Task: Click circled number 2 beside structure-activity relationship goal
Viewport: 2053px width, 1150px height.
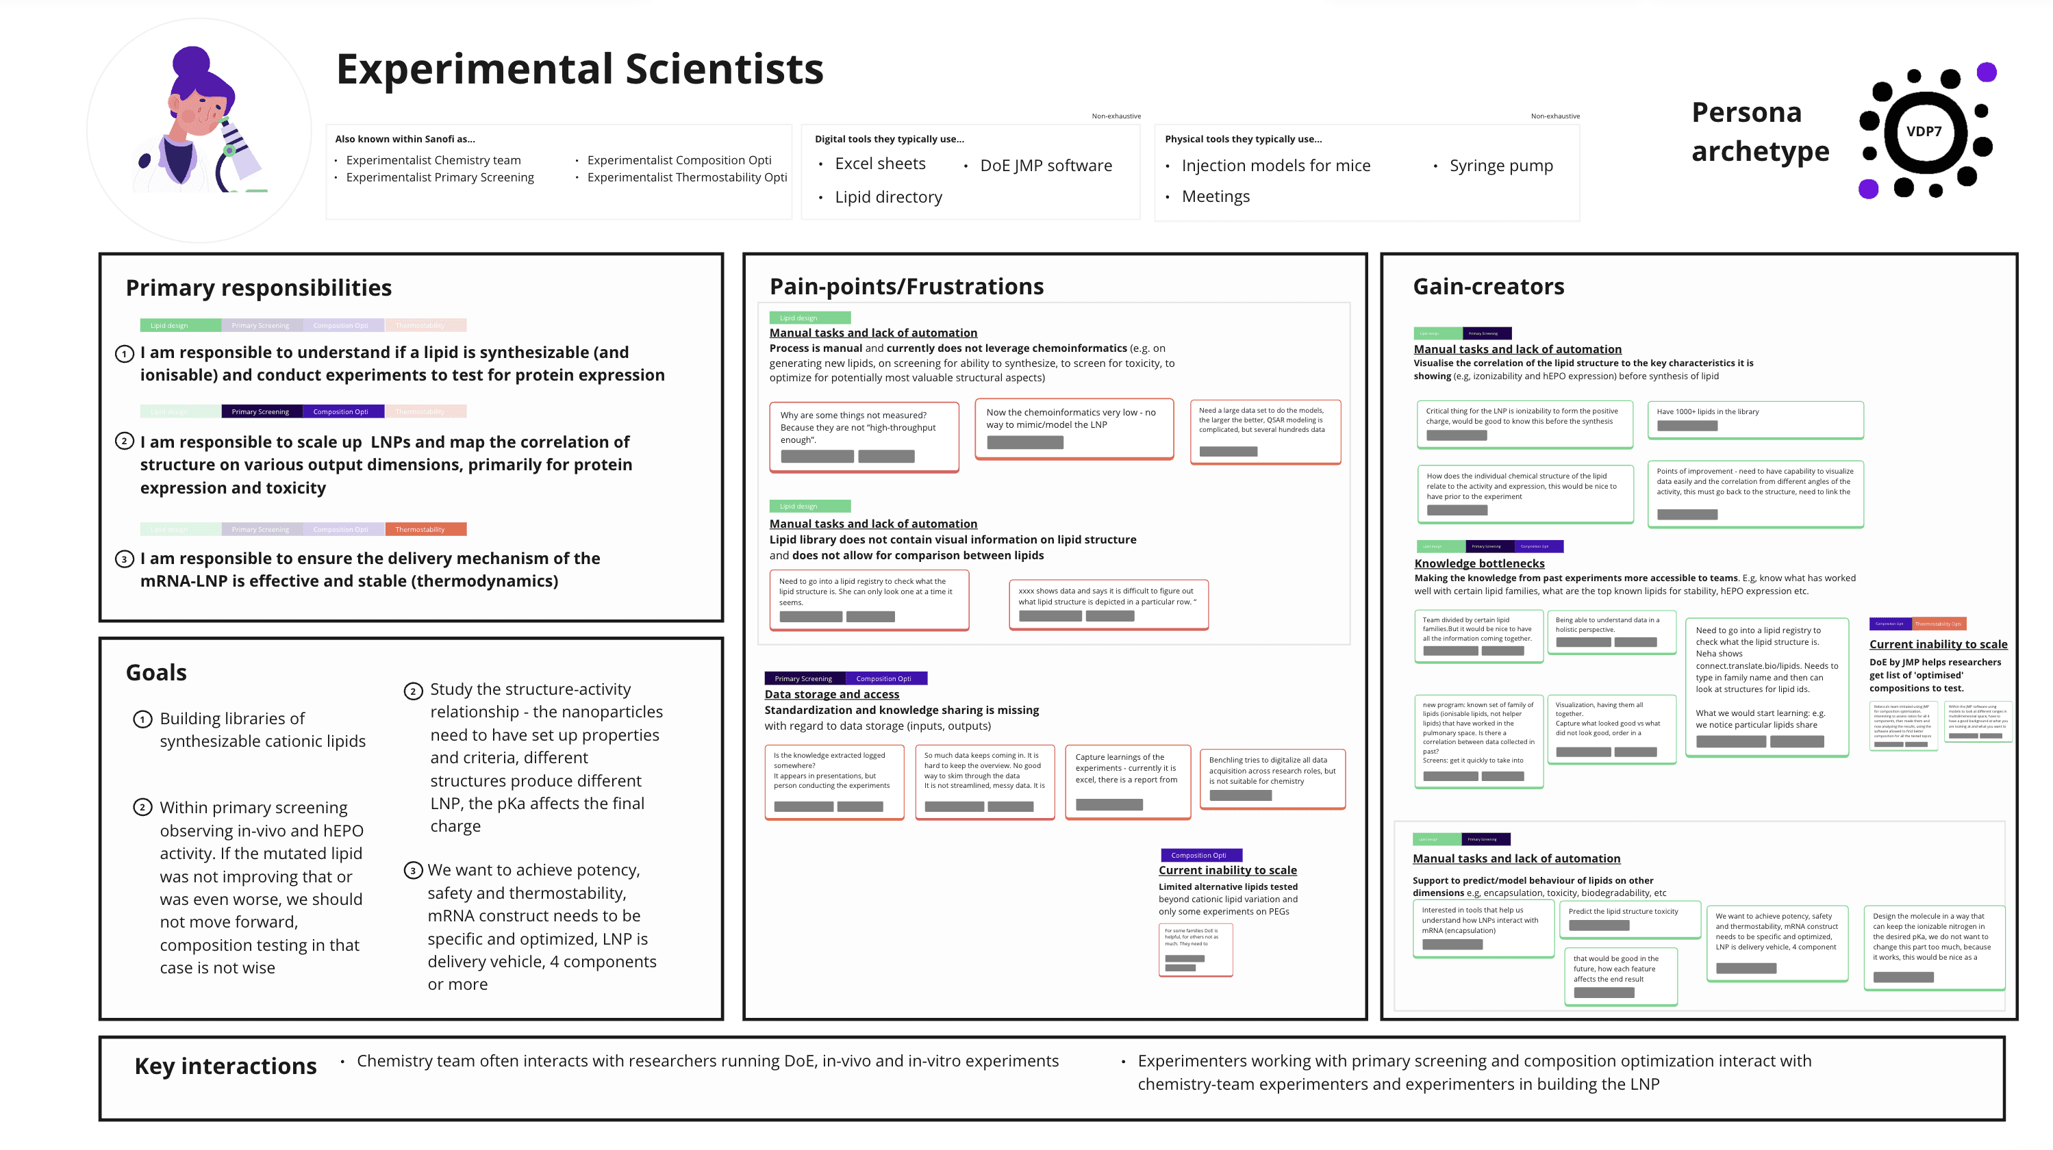Action: 412,691
